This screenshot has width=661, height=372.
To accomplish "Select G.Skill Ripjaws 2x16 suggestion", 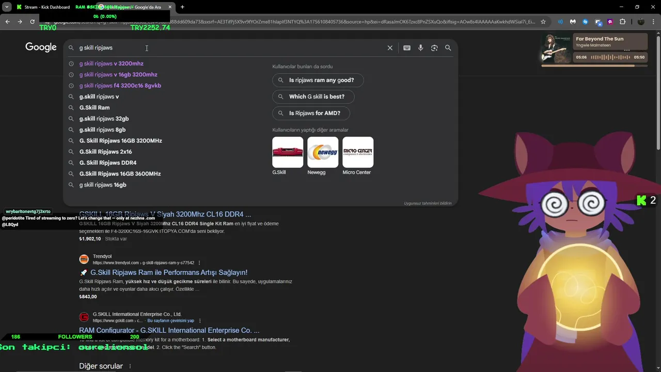I will (x=105, y=151).
